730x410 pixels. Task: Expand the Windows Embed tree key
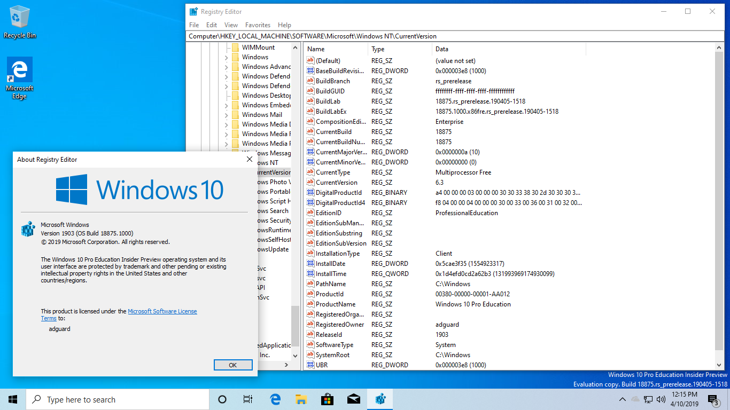(x=226, y=105)
